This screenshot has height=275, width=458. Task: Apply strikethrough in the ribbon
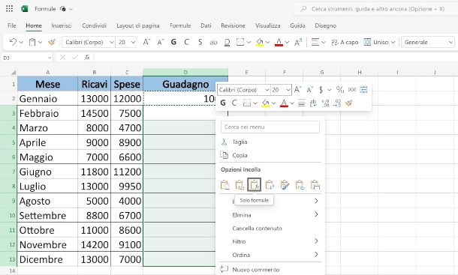coord(213,43)
